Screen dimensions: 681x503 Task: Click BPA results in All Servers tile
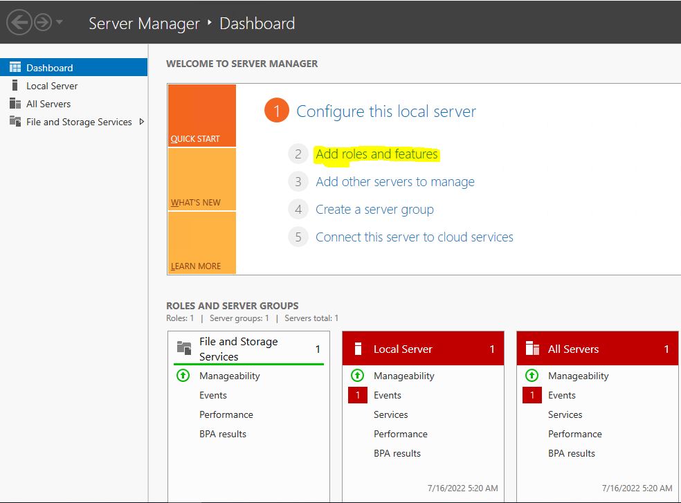point(572,453)
